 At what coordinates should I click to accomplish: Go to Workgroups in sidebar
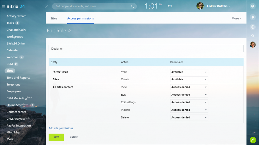15,37
